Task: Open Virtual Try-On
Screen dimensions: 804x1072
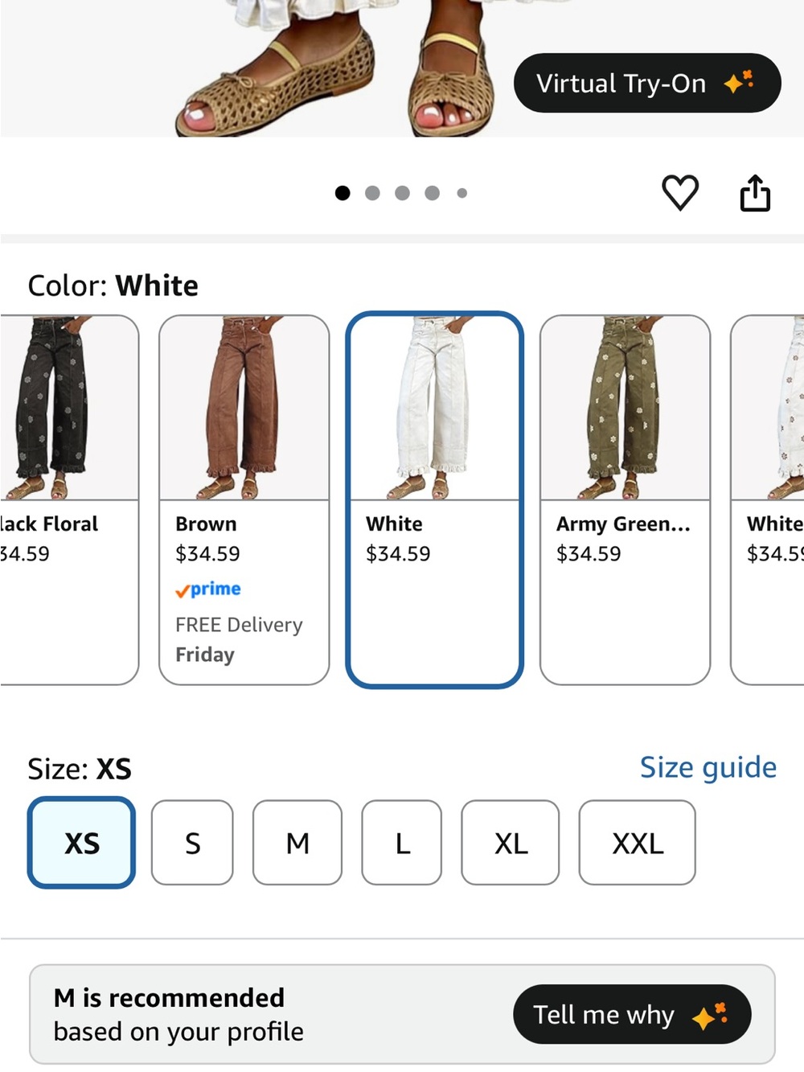Action: tap(647, 83)
